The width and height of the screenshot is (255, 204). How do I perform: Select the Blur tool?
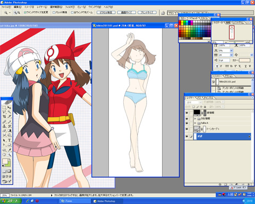point(4,135)
